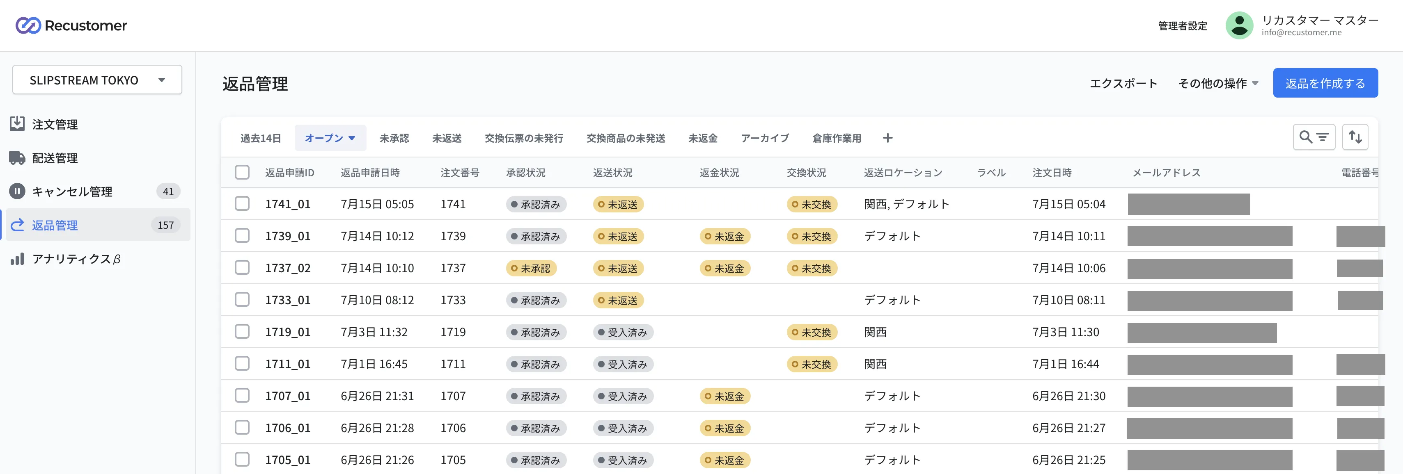Check the row 1719_01 checkbox
This screenshot has height=474, width=1403.
(x=242, y=332)
